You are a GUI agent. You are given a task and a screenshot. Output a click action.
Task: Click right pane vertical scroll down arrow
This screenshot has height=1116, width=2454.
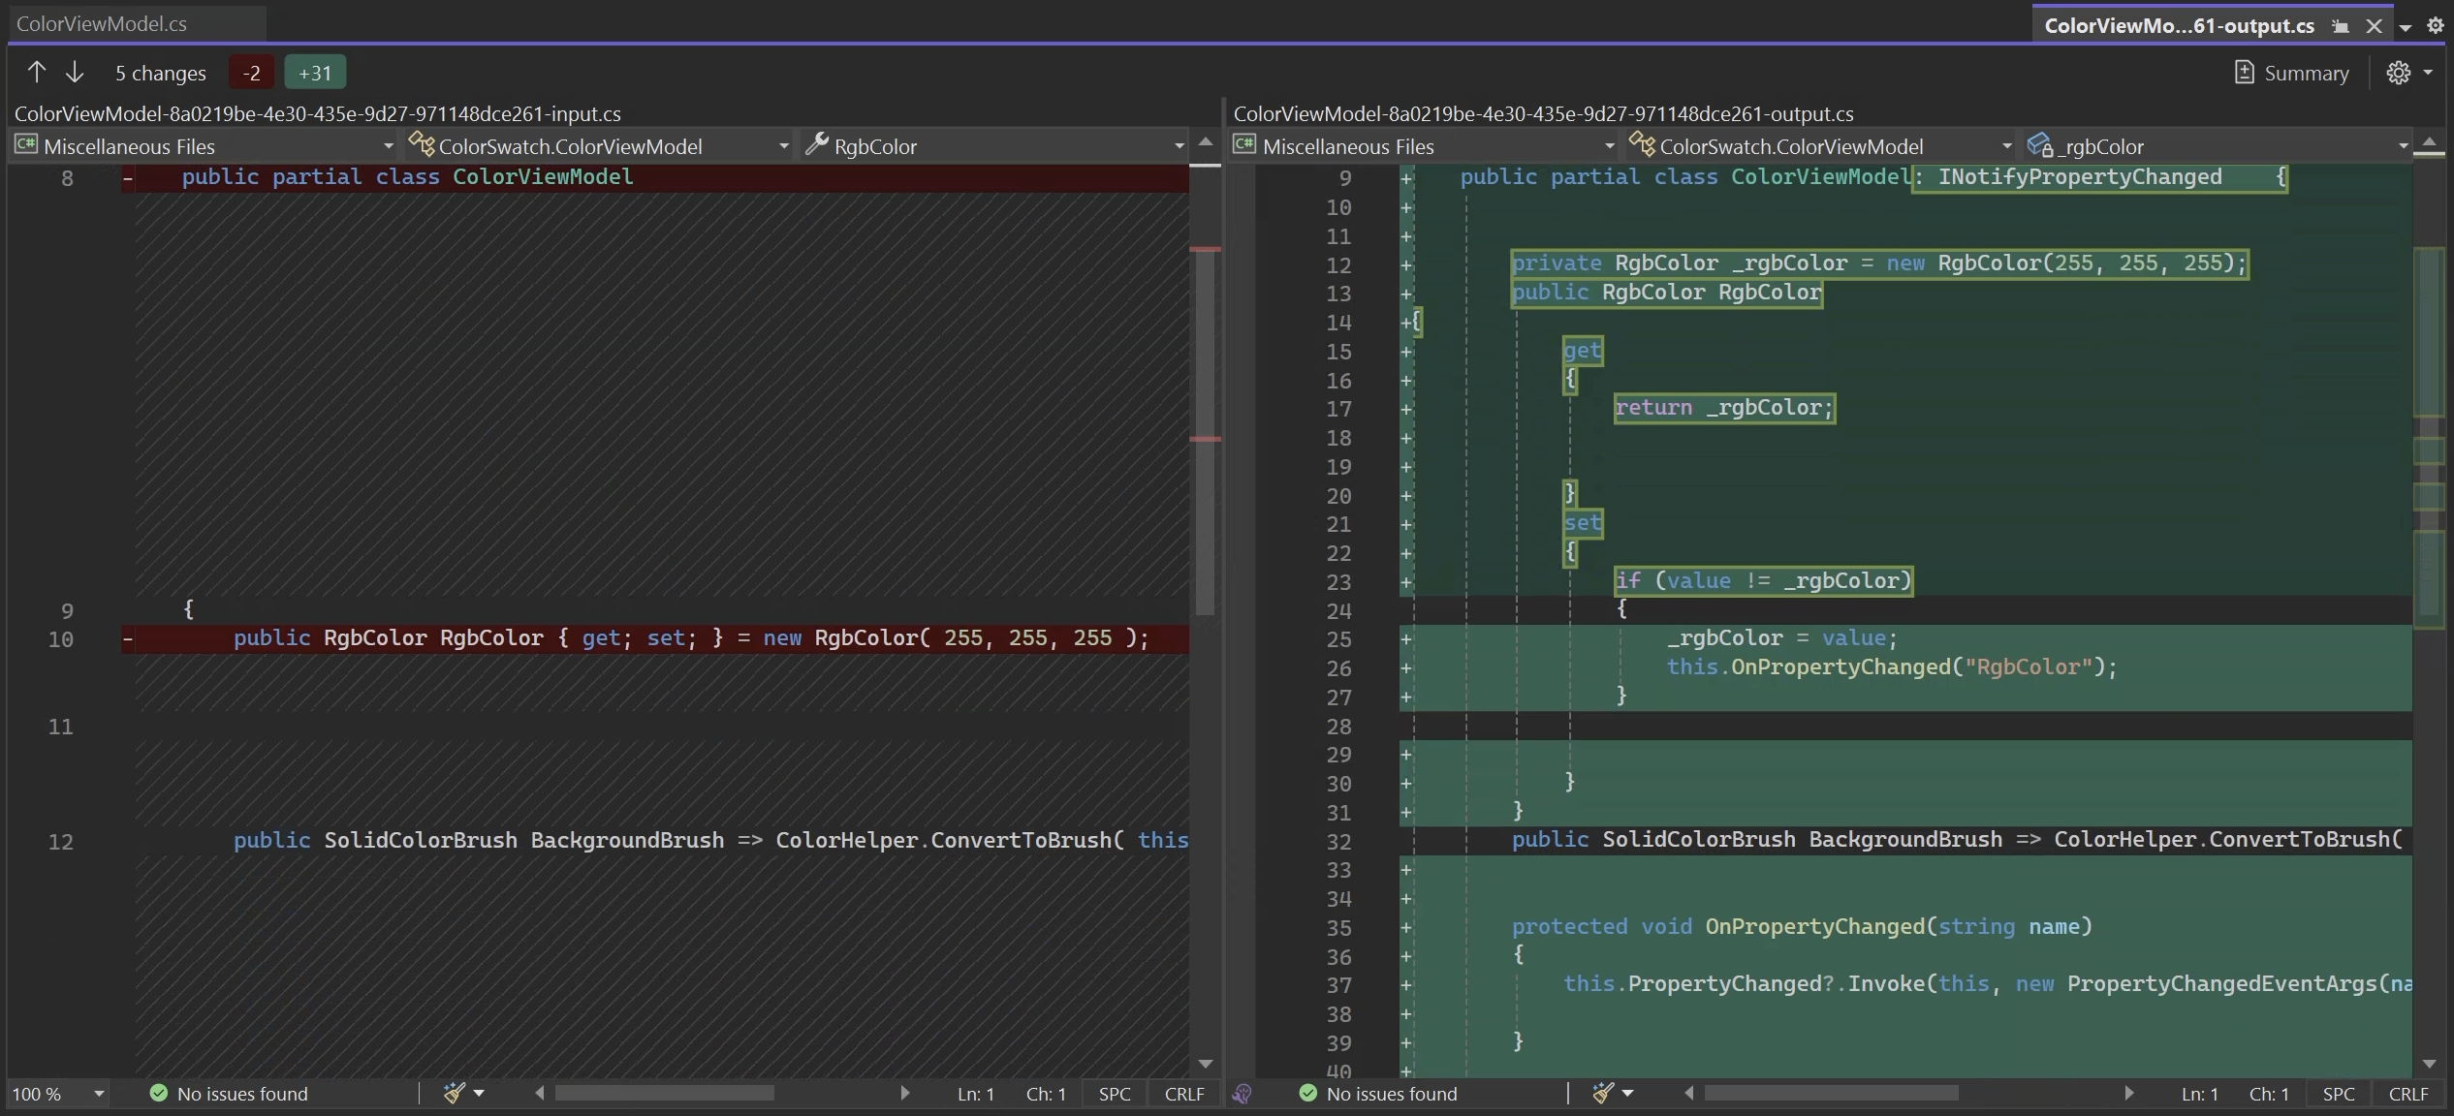(2429, 1064)
